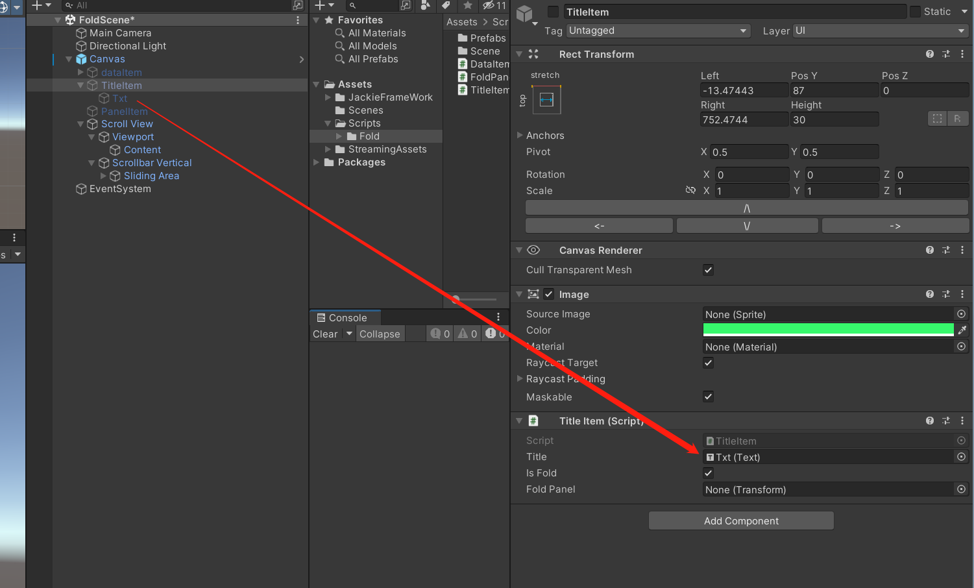974x588 pixels.
Task: Click the tag filter icon above Favorites panel
Action: (x=445, y=6)
